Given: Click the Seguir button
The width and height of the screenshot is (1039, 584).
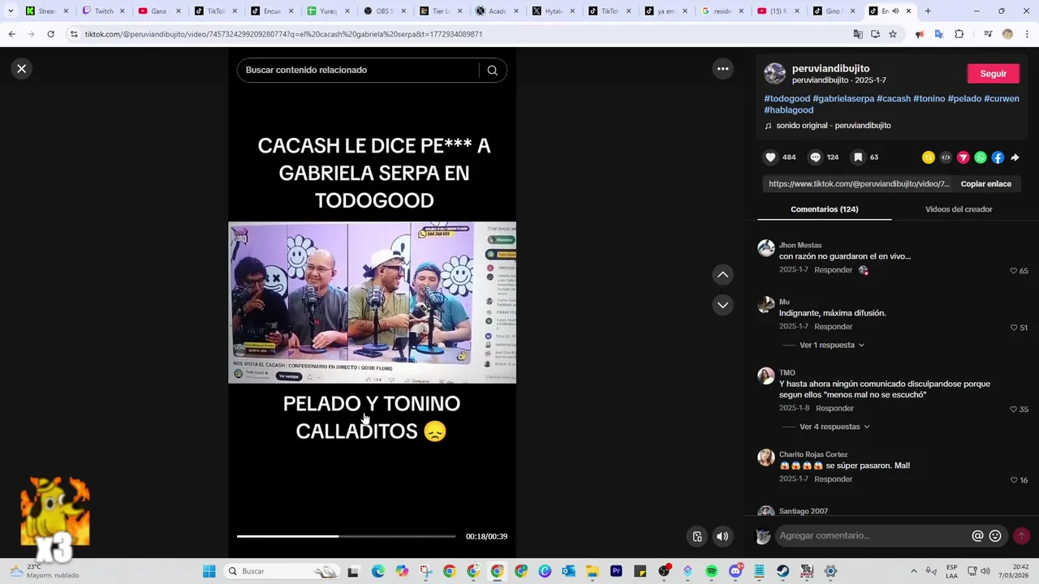Looking at the screenshot, I should 993,73.
